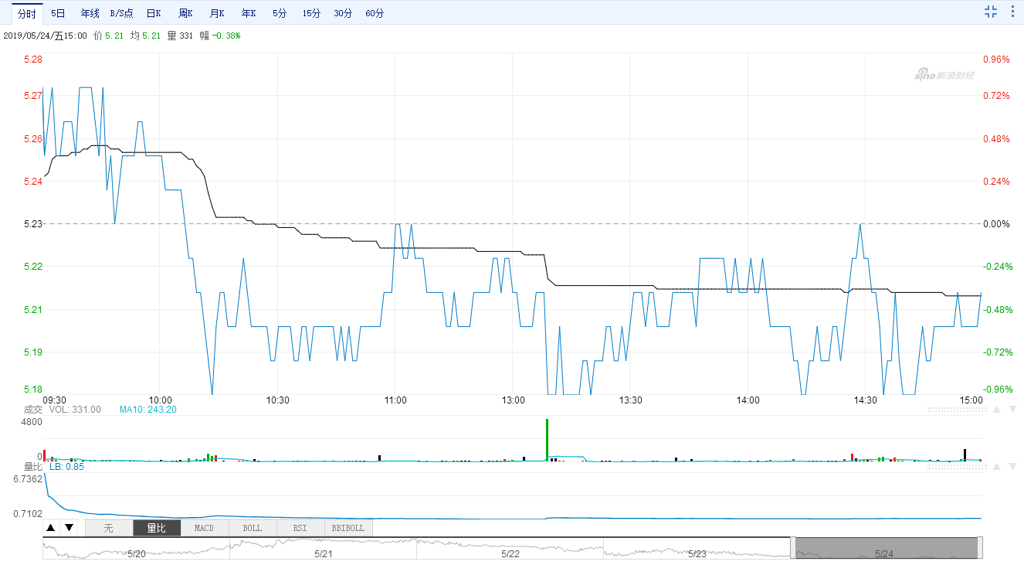The image size is (1024, 582).
Task: Show the B/S点 view
Action: click(x=121, y=13)
